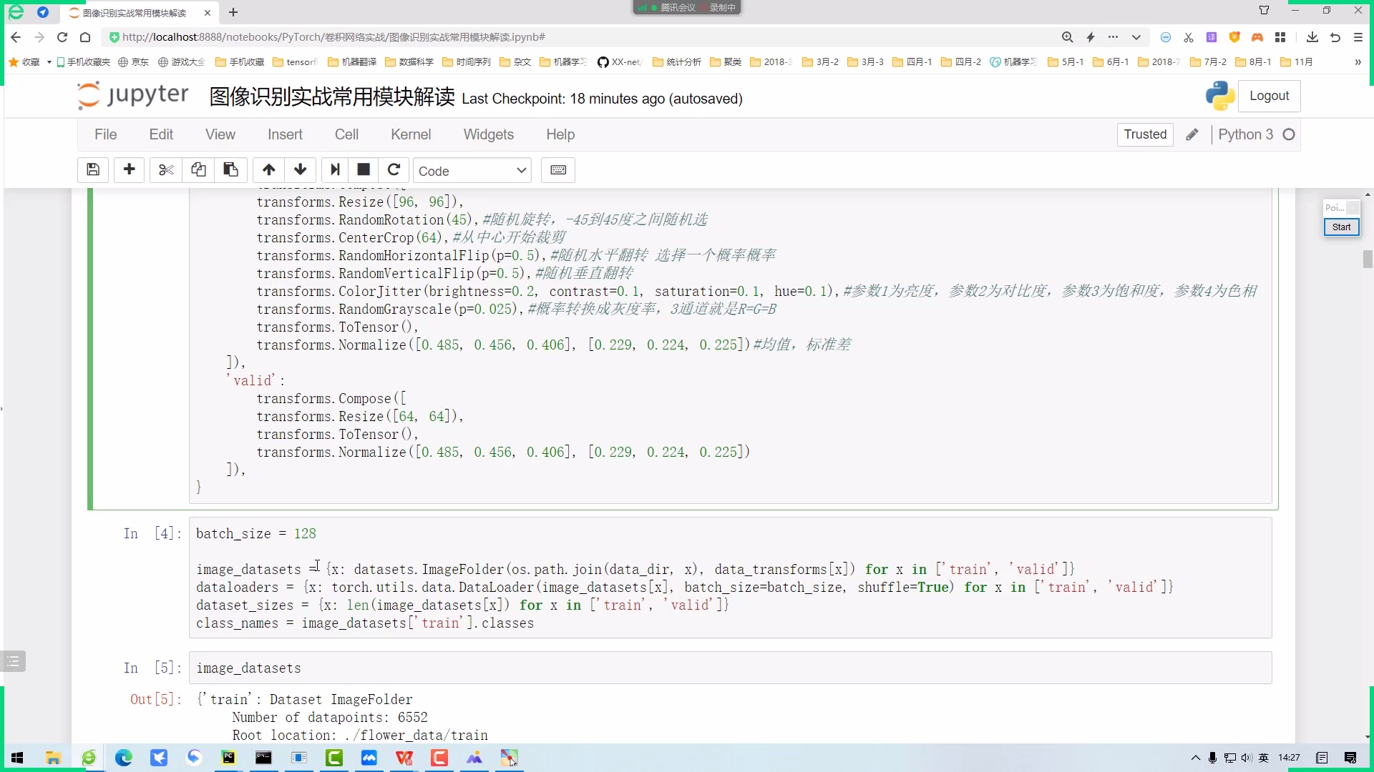Open Edge browser from taskbar
1374x772 pixels.
tap(123, 758)
